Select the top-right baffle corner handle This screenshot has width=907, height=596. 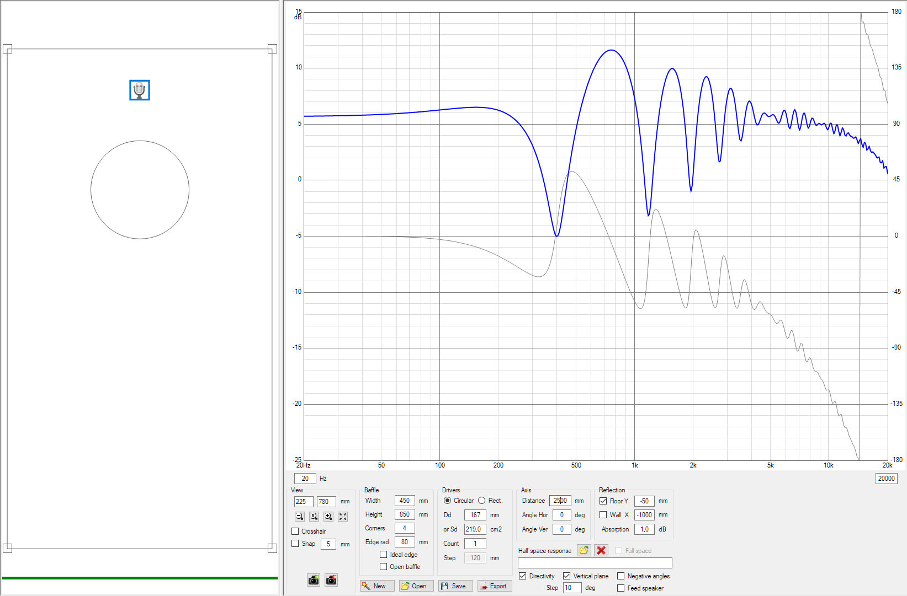[x=272, y=49]
